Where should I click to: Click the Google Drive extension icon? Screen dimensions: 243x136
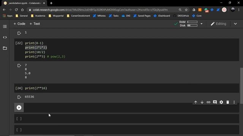pos(194,10)
